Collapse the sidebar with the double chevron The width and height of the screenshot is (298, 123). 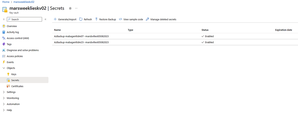(46, 19)
